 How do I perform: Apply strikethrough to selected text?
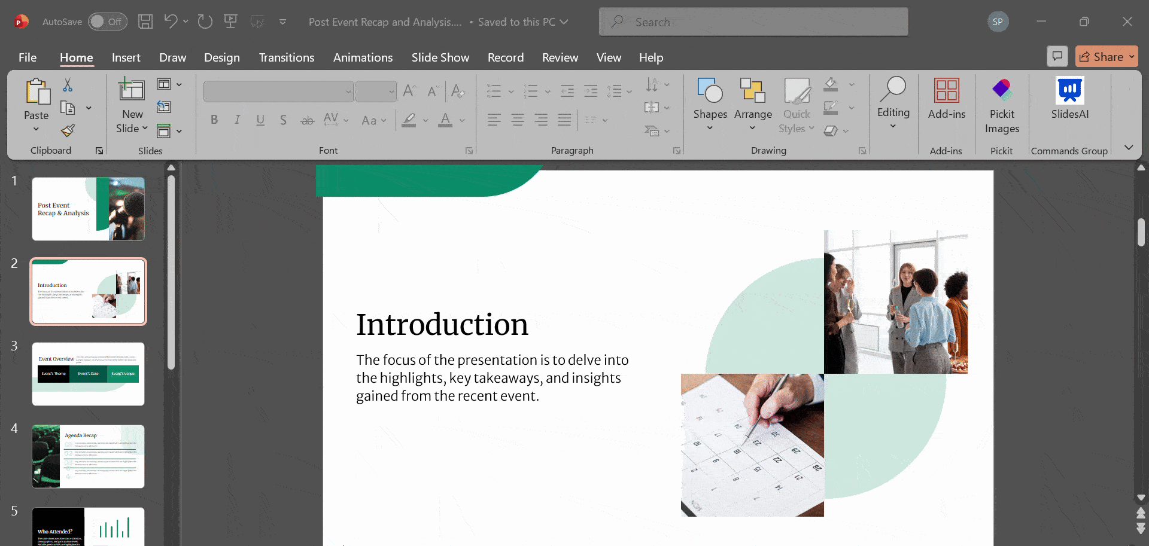point(306,120)
